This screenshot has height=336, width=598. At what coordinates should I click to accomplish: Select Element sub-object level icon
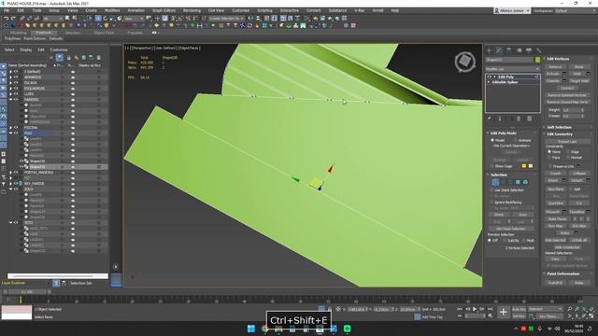[525, 183]
